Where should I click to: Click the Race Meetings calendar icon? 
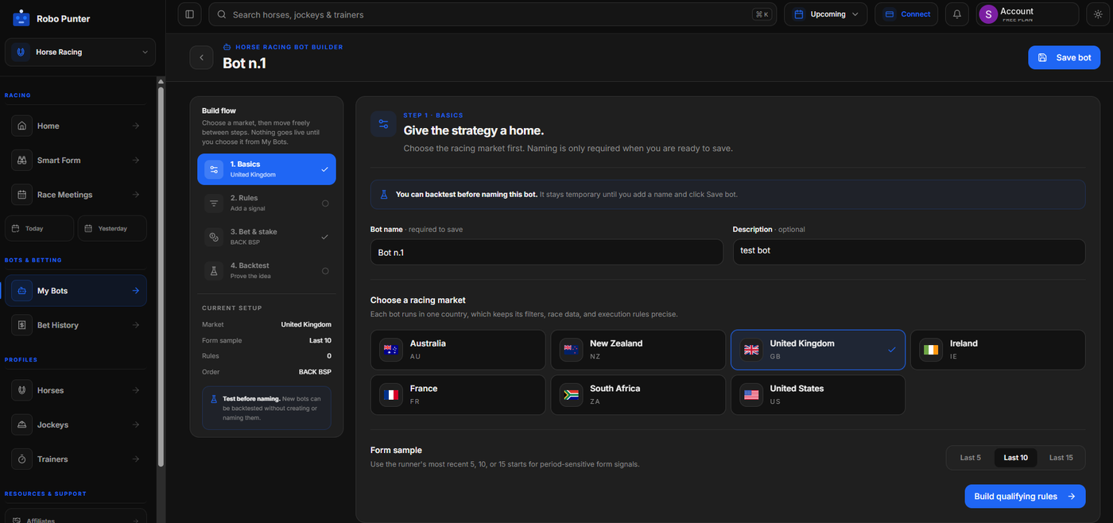(22, 195)
